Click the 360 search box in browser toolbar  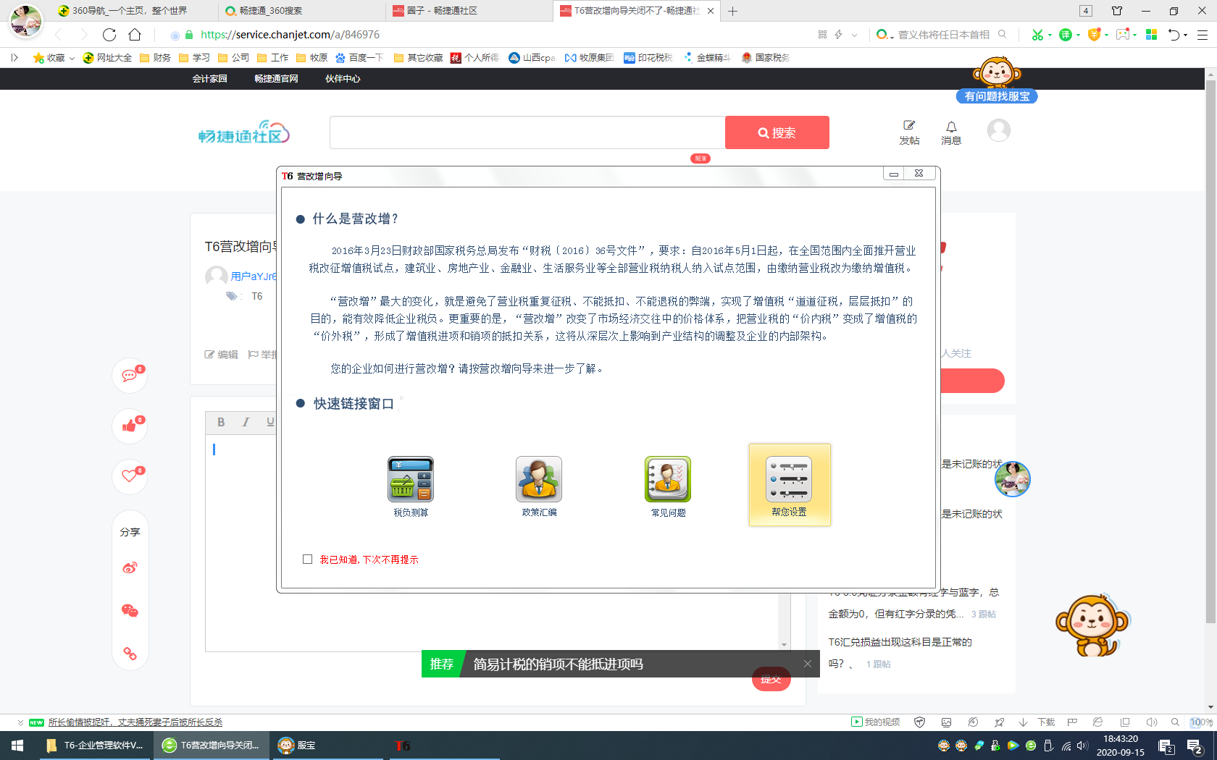pyautogui.click(x=943, y=35)
